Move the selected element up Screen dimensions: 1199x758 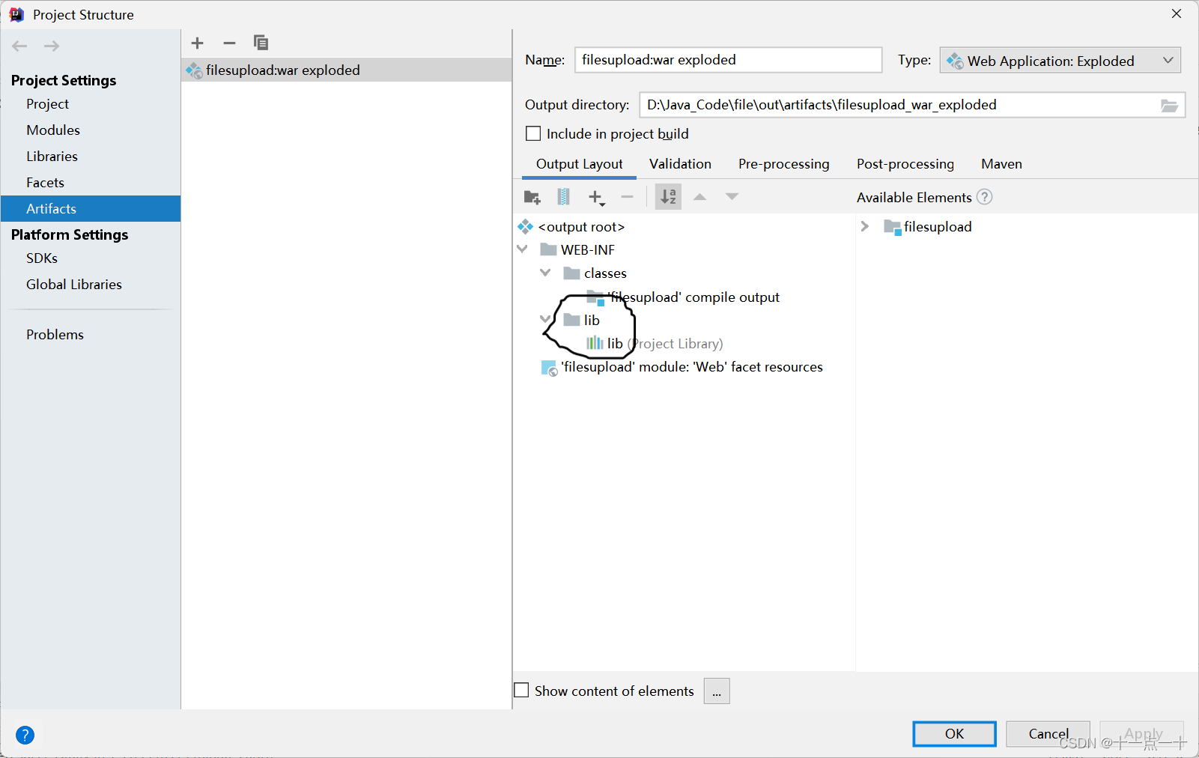pos(699,196)
